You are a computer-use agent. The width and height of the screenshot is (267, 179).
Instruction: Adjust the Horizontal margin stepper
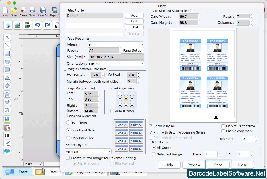pyautogui.click(x=103, y=75)
